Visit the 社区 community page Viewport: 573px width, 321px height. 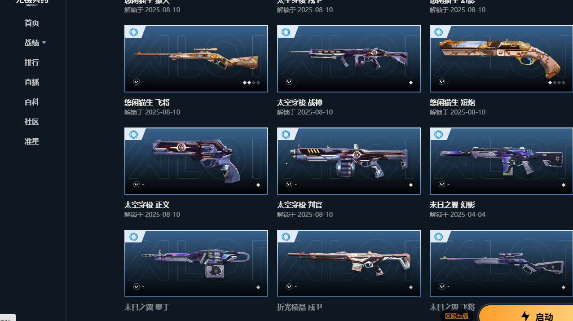(32, 122)
